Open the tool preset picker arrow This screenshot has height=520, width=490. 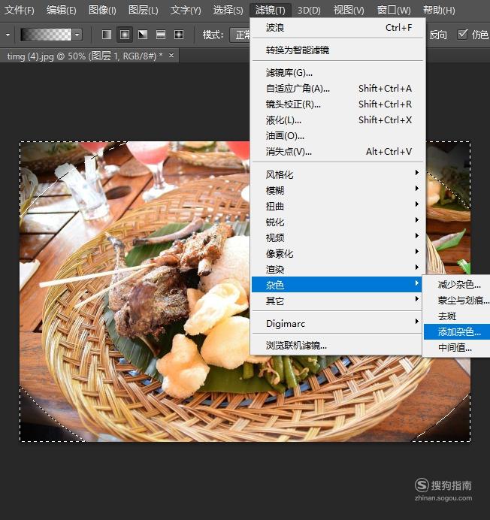pyautogui.click(x=8, y=35)
